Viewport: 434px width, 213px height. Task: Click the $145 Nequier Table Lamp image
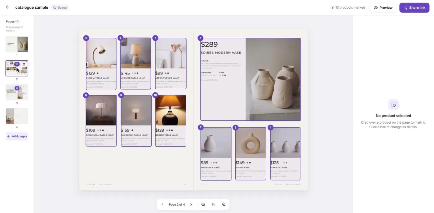click(x=136, y=53)
